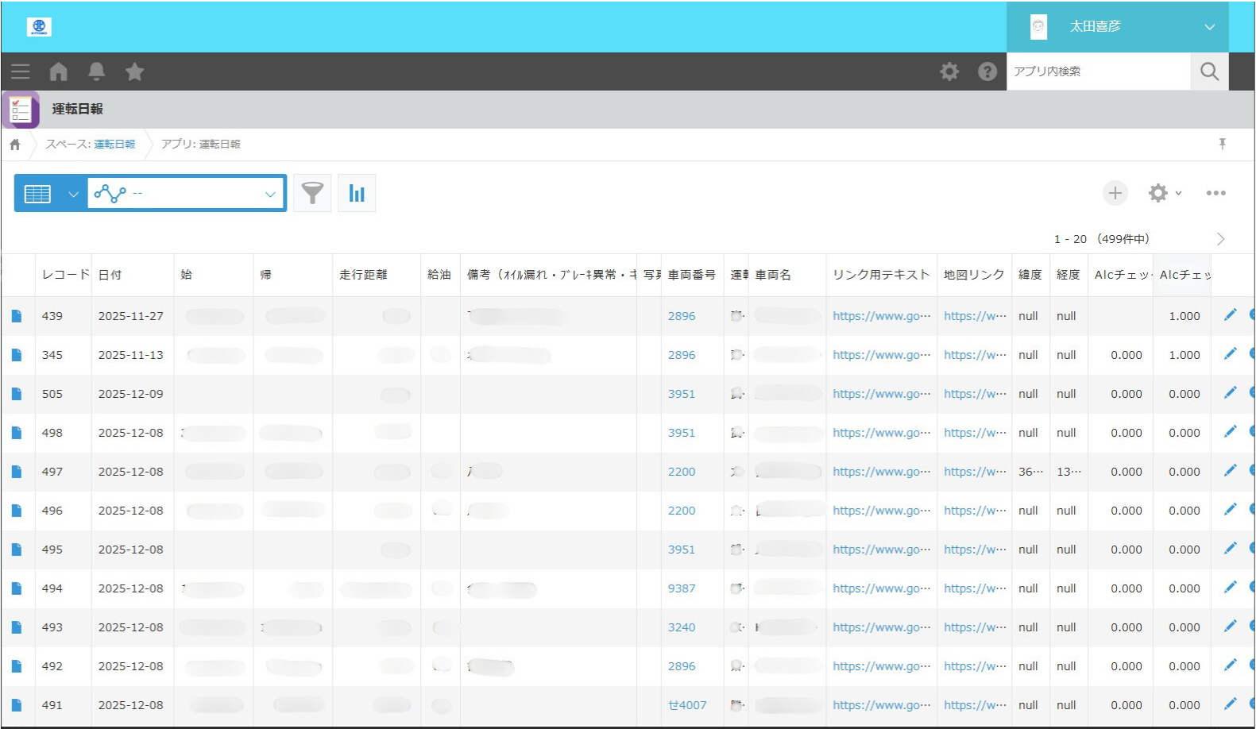1256x729 pixels.
Task: Open the three-dots options menu
Action: point(1215,193)
